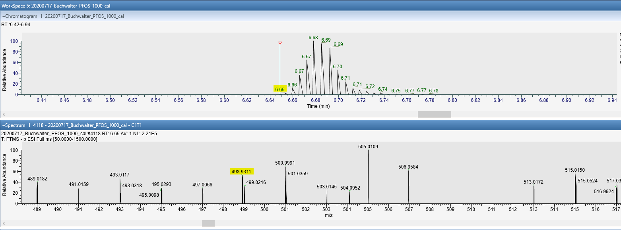Click the 513.0172 spectrum peak label
Image resolution: width=621 pixels, height=230 pixels.
534,182
